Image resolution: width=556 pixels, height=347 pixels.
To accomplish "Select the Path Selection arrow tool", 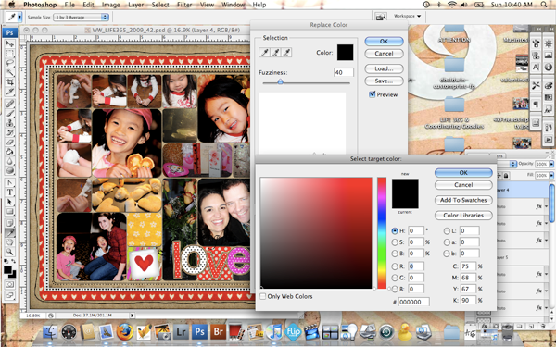I will 9,202.
